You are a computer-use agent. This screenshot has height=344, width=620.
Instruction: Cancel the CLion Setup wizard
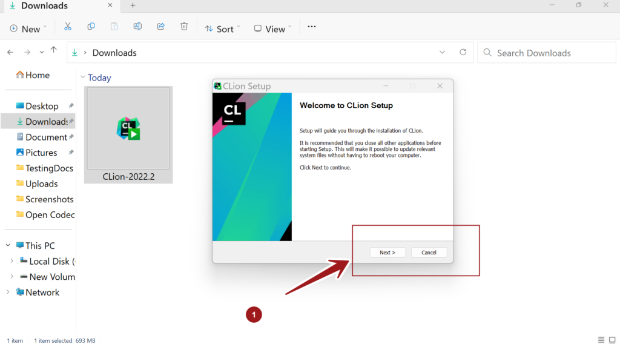coord(429,253)
